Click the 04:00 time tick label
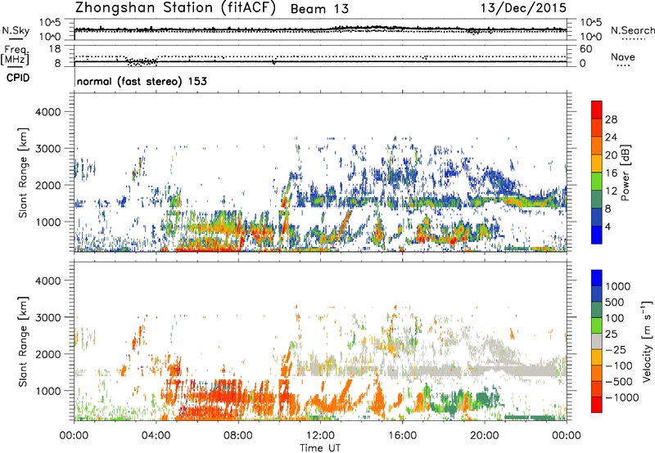 156,436
